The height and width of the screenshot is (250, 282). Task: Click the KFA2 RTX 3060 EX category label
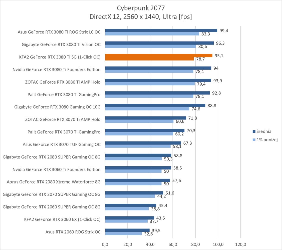coord(62,219)
